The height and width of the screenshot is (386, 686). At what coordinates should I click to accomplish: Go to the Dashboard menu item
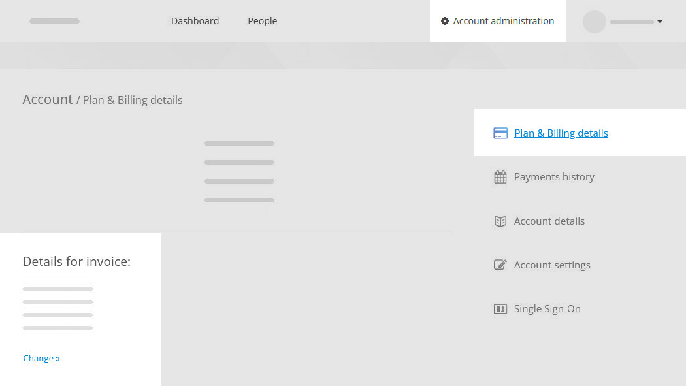pos(195,21)
